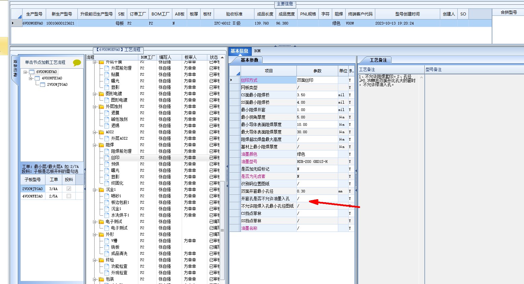Select the 铣板 document icon
Image resolution: width=524 pixels, height=284 pixels.
(107, 247)
